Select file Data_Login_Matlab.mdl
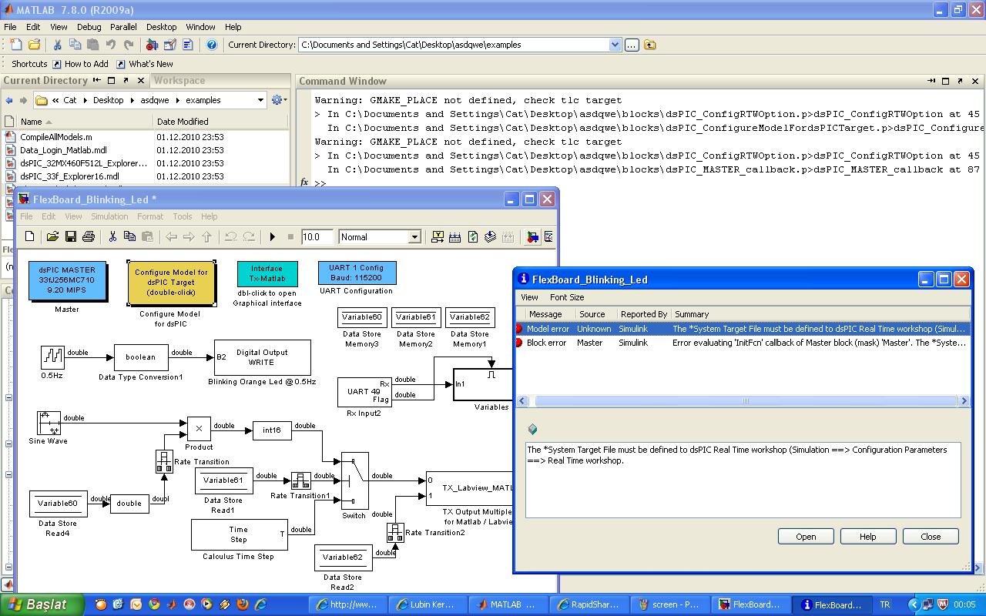Image resolution: width=986 pixels, height=616 pixels. [x=63, y=150]
